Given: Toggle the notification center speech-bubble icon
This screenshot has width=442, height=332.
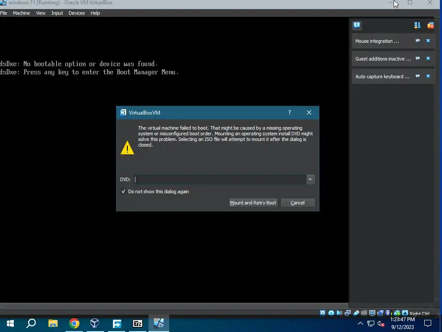Looking at the screenshot, I should 357,26.
